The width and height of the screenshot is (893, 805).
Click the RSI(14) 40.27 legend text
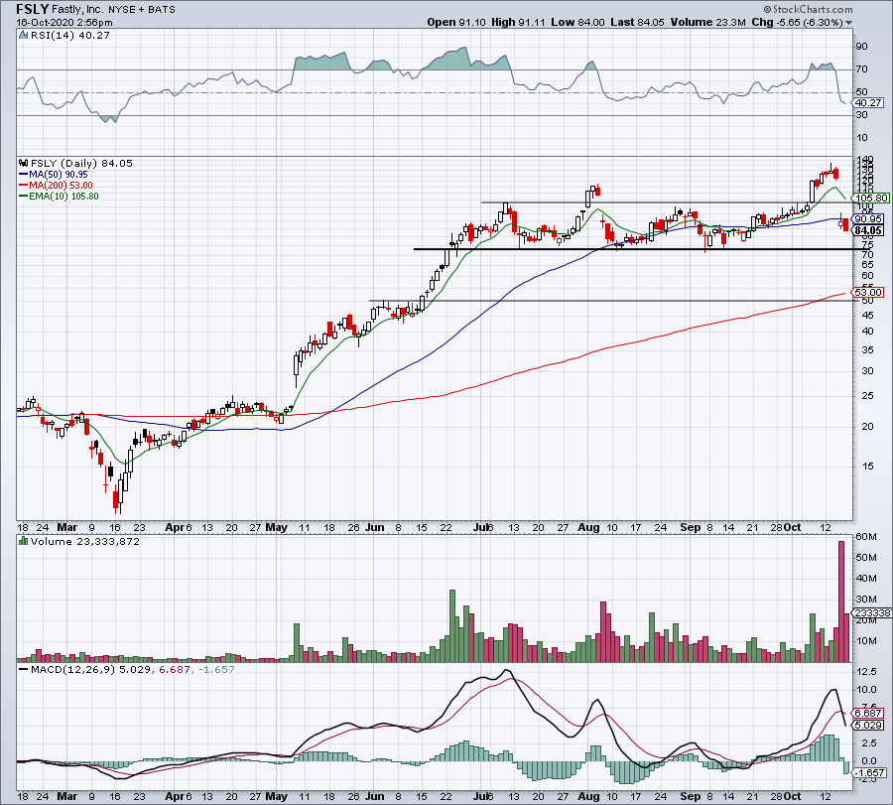click(69, 35)
